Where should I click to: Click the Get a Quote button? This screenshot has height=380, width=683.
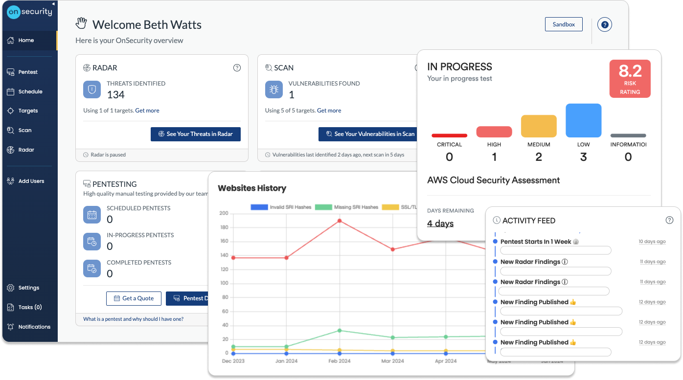(134, 298)
